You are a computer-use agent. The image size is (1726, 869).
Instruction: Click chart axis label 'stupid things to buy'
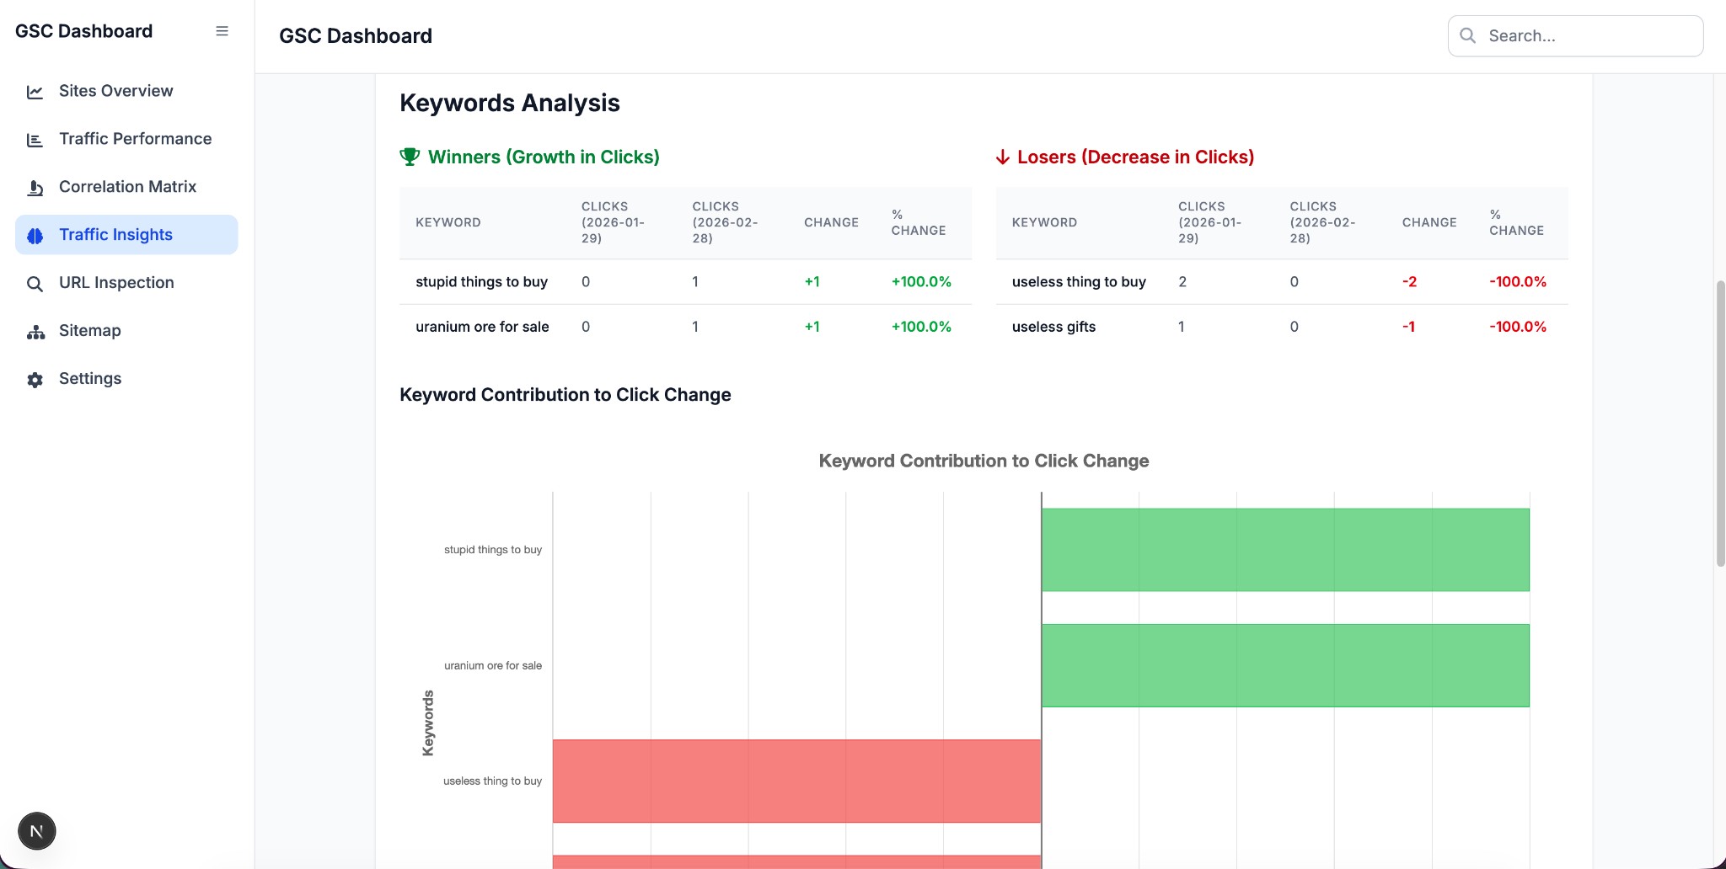(x=493, y=550)
